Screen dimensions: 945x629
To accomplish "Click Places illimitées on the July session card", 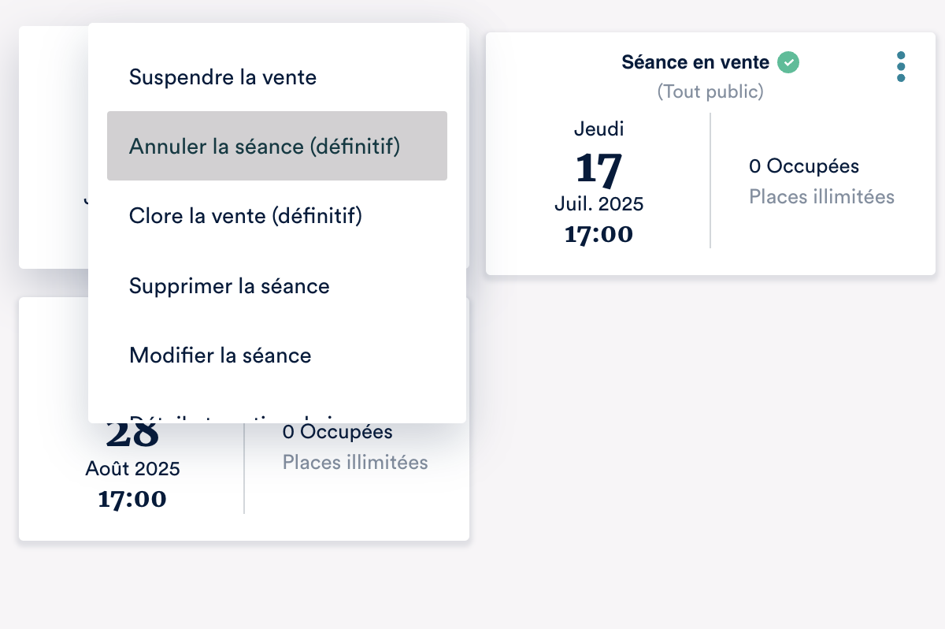I will (821, 196).
